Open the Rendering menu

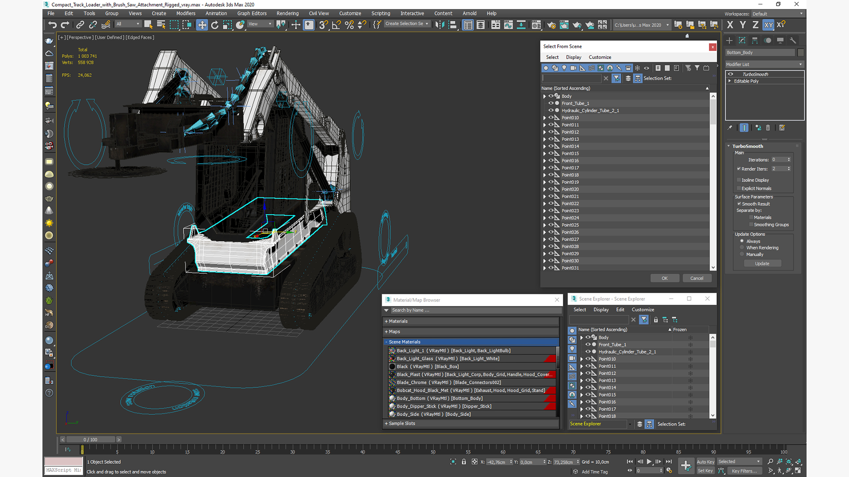tap(287, 13)
